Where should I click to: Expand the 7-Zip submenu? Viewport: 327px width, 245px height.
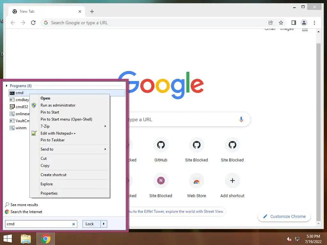73,126
